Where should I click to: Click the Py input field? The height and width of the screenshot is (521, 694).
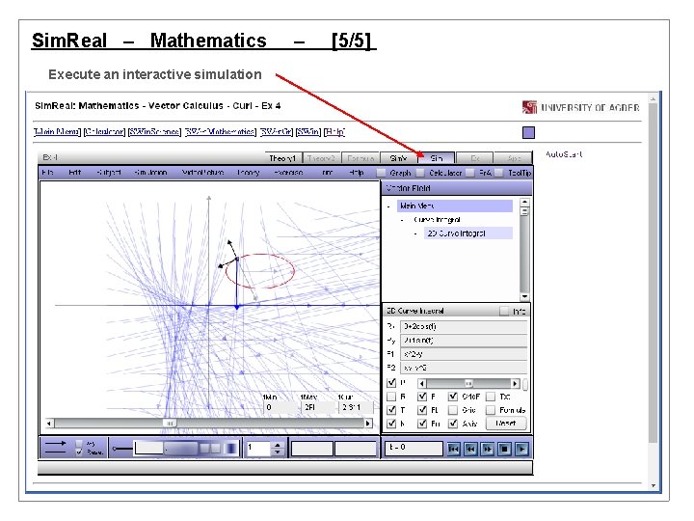tap(464, 341)
